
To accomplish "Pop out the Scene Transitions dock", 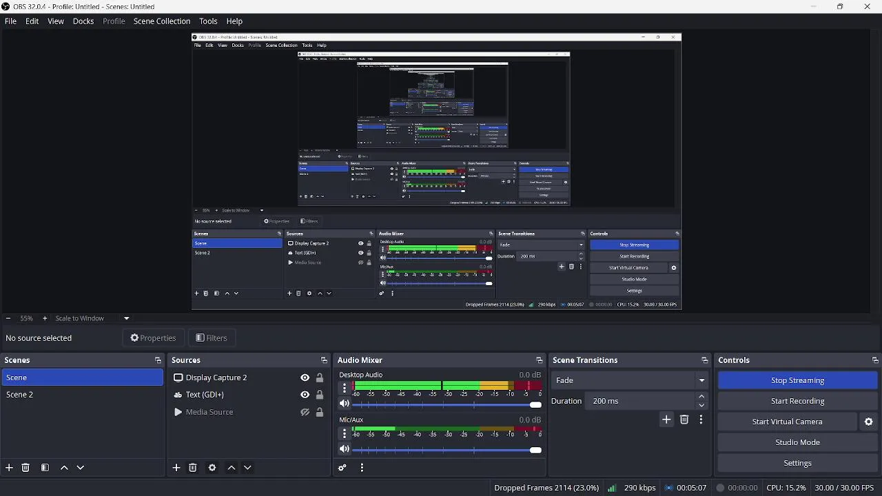I will click(x=704, y=360).
